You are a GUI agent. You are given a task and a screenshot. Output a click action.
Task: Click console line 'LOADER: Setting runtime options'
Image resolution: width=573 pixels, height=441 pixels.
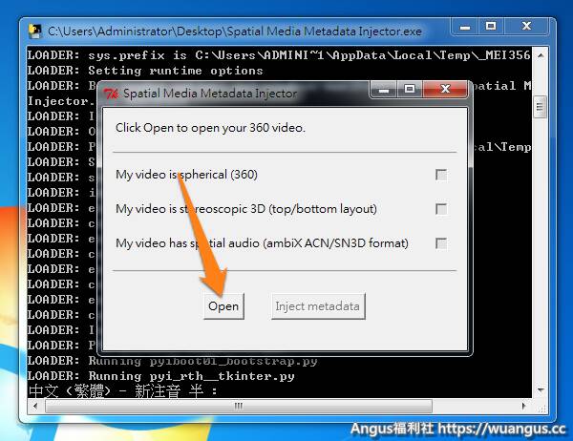pos(145,71)
